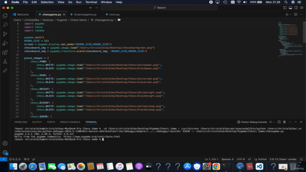Viewport: 306px width, 172px height.
Task: Open the Testing flask view
Action: coord(5,62)
